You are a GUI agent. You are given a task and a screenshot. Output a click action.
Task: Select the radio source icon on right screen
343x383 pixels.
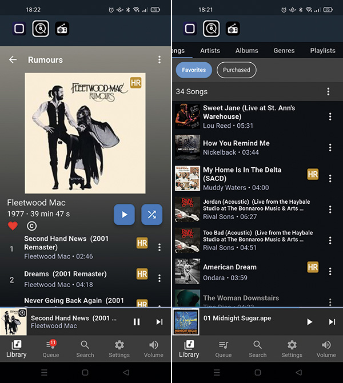pyautogui.click(x=233, y=29)
